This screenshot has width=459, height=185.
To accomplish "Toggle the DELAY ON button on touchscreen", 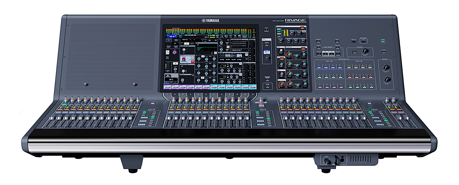I will pyautogui.click(x=193, y=75).
